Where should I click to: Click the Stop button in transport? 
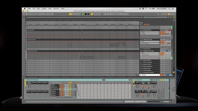(86, 14)
